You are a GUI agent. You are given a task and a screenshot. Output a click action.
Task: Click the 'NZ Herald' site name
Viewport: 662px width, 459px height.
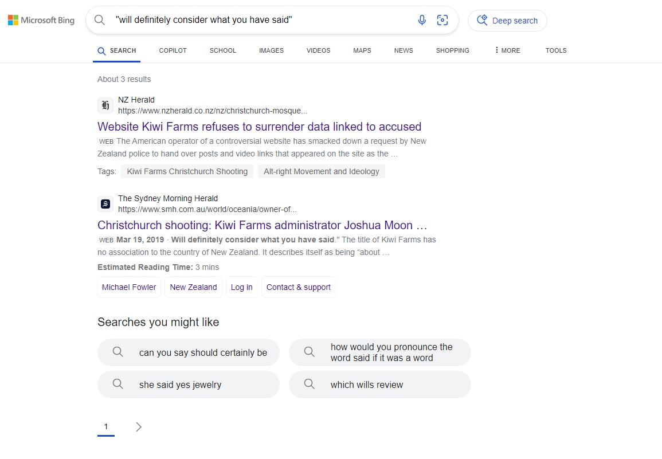point(136,100)
